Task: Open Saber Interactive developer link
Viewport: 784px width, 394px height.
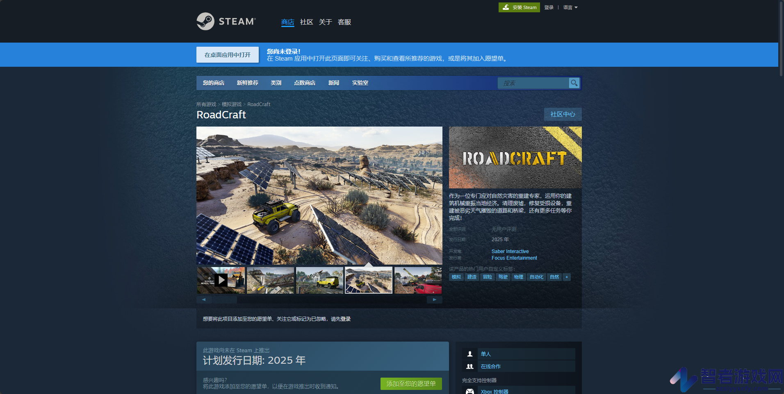Action: [x=510, y=251]
